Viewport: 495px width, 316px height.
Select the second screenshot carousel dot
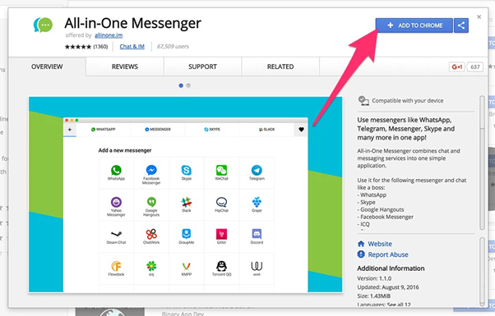tap(188, 85)
